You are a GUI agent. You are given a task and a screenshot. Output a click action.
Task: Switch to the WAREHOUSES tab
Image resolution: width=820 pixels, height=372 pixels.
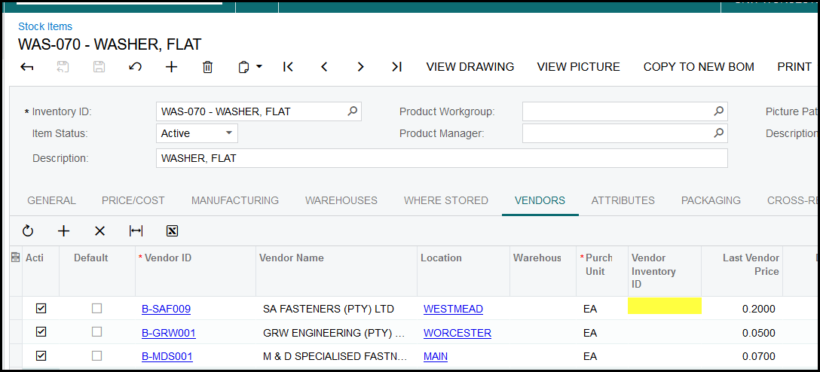[x=341, y=200]
